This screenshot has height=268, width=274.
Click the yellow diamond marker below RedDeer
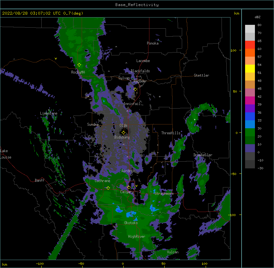pyautogui.click(x=135, y=89)
